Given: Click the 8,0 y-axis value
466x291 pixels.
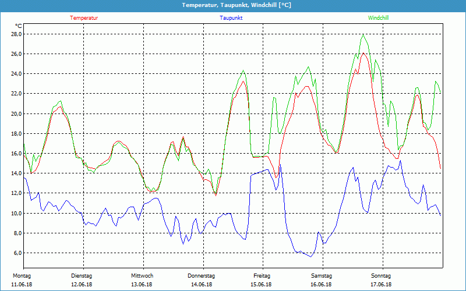Looking at the screenshot, I should pyautogui.click(x=17, y=233).
